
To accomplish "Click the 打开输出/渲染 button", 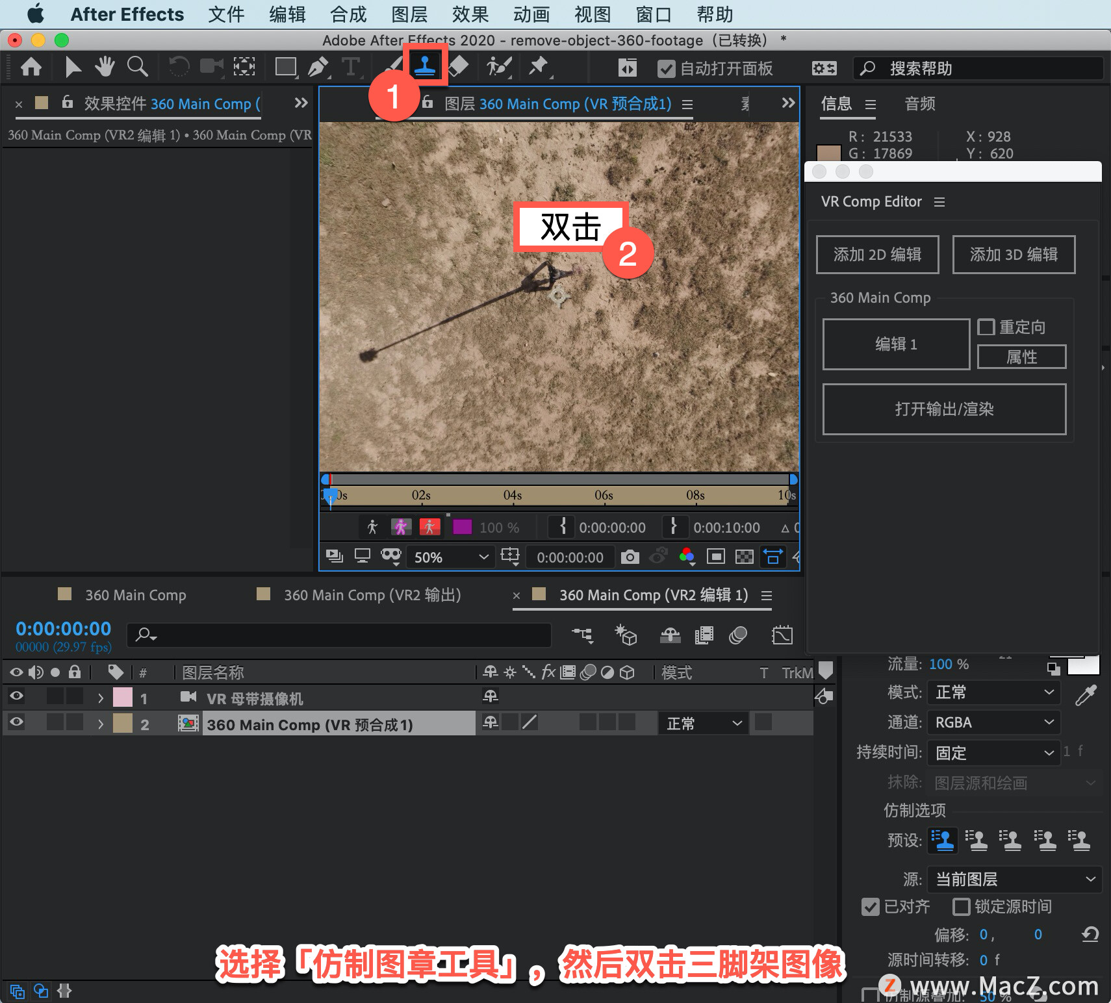I will pos(945,409).
